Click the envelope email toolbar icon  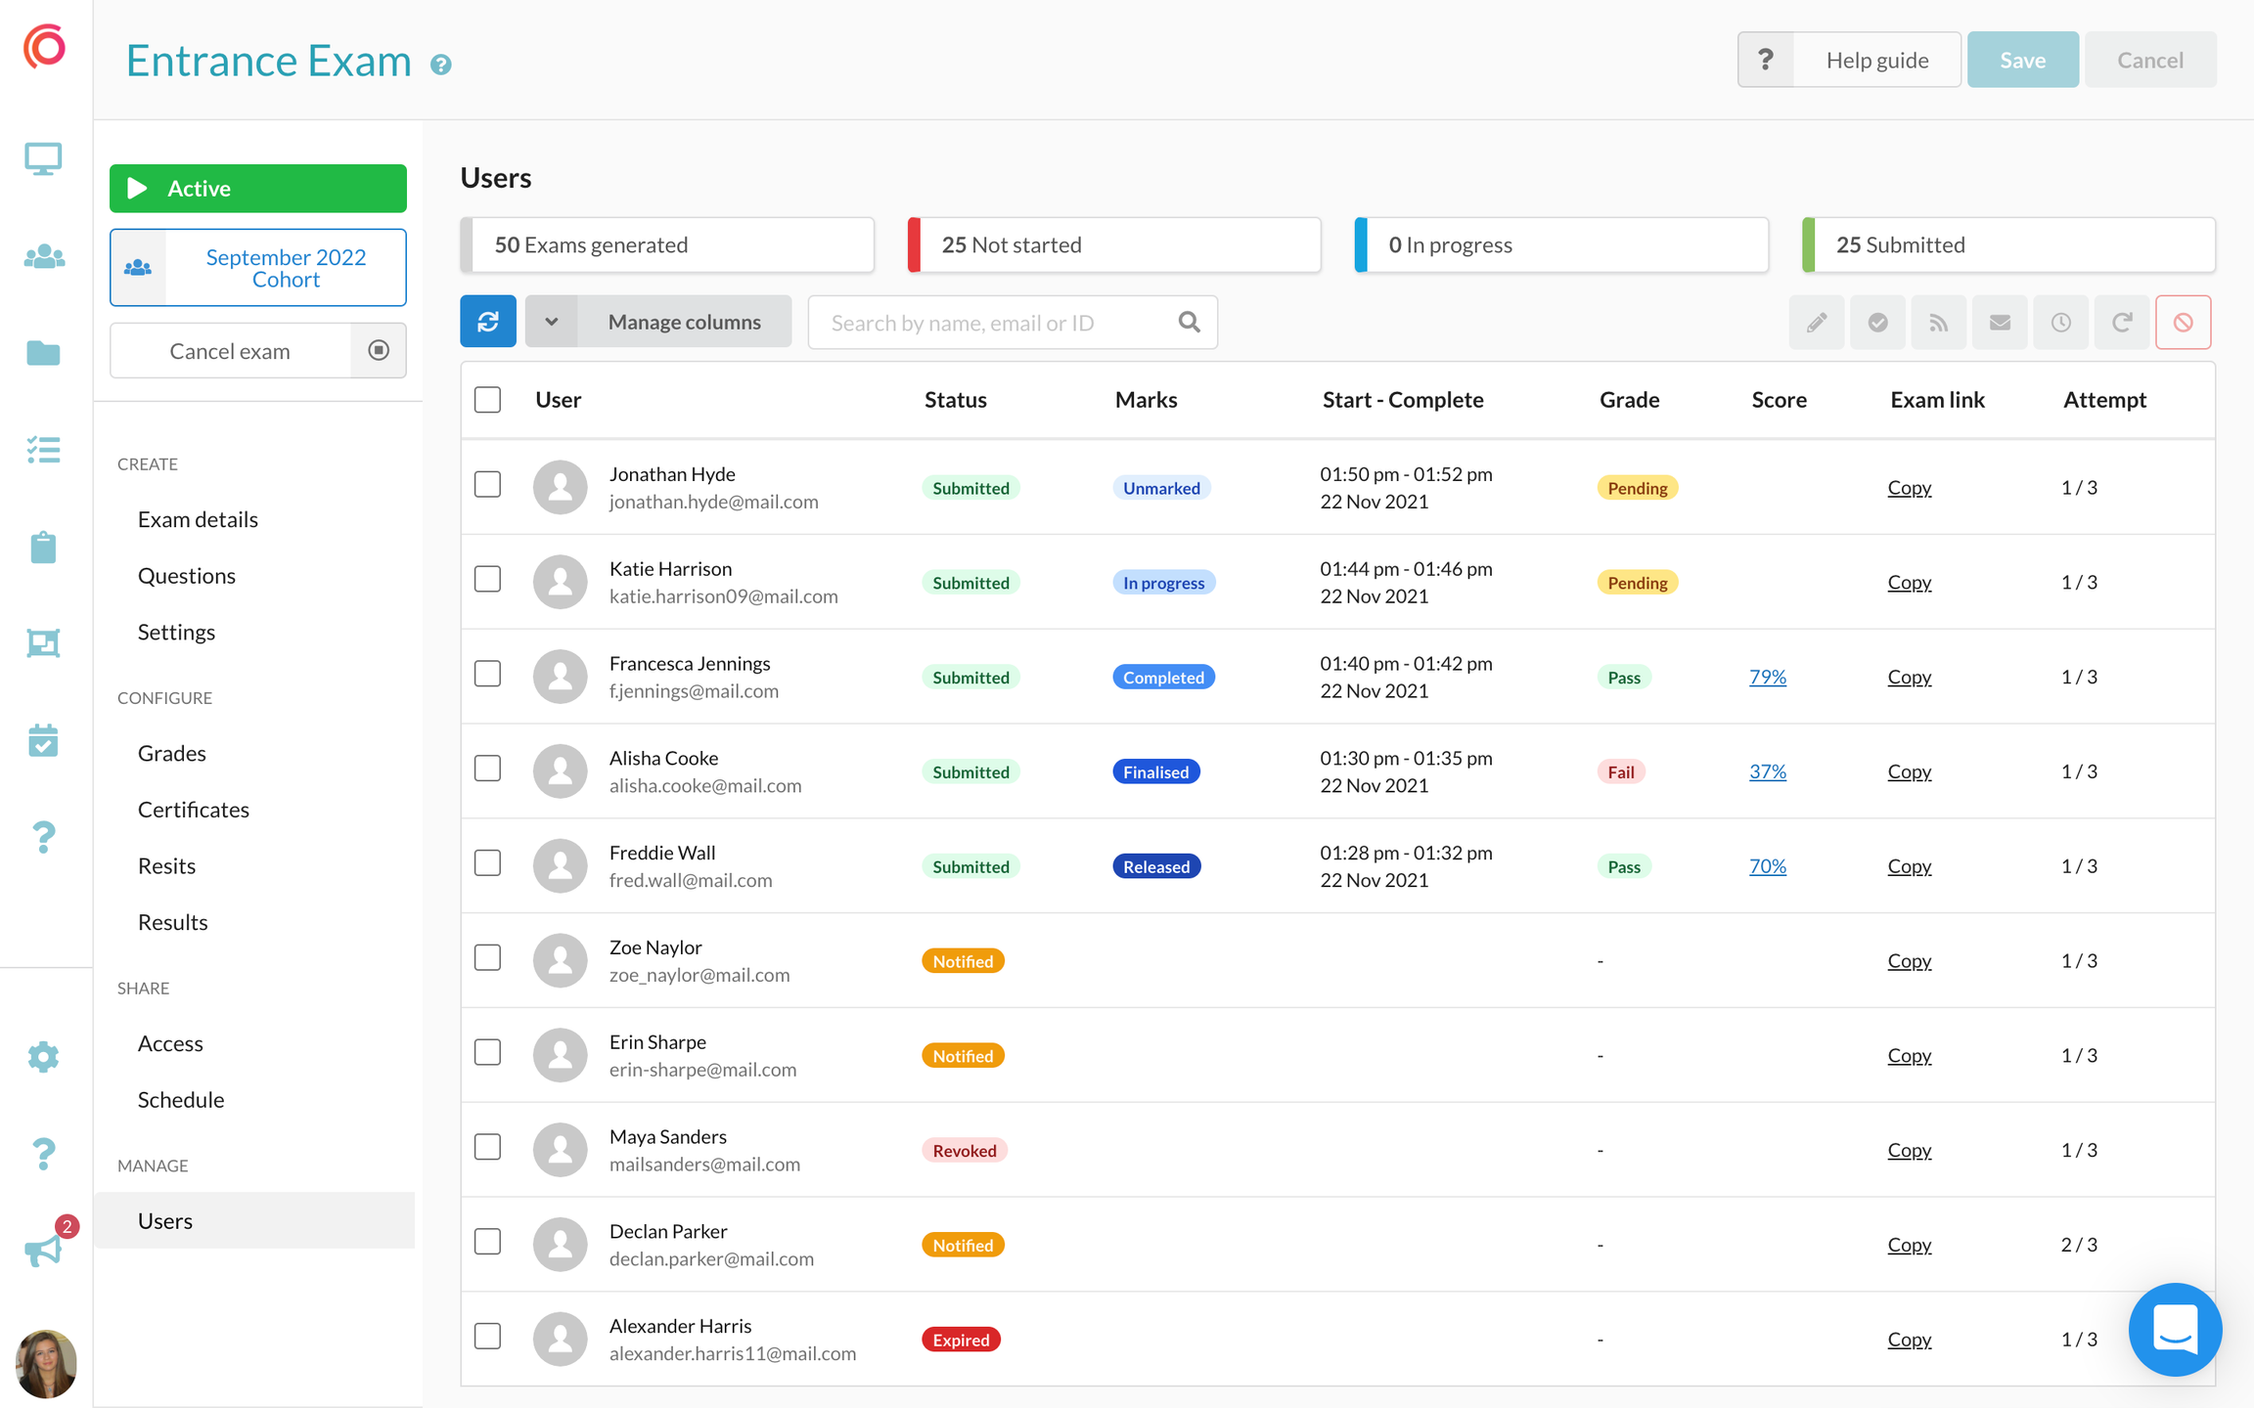1999,322
